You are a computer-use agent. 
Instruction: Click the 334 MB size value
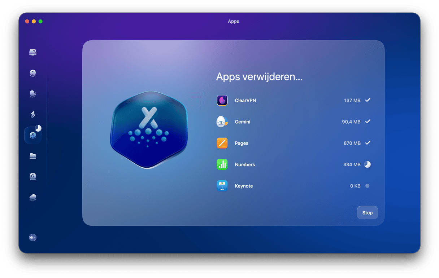[352, 164]
